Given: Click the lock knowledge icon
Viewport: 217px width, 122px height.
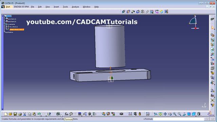Looking at the screenshot, I should pos(90,114).
